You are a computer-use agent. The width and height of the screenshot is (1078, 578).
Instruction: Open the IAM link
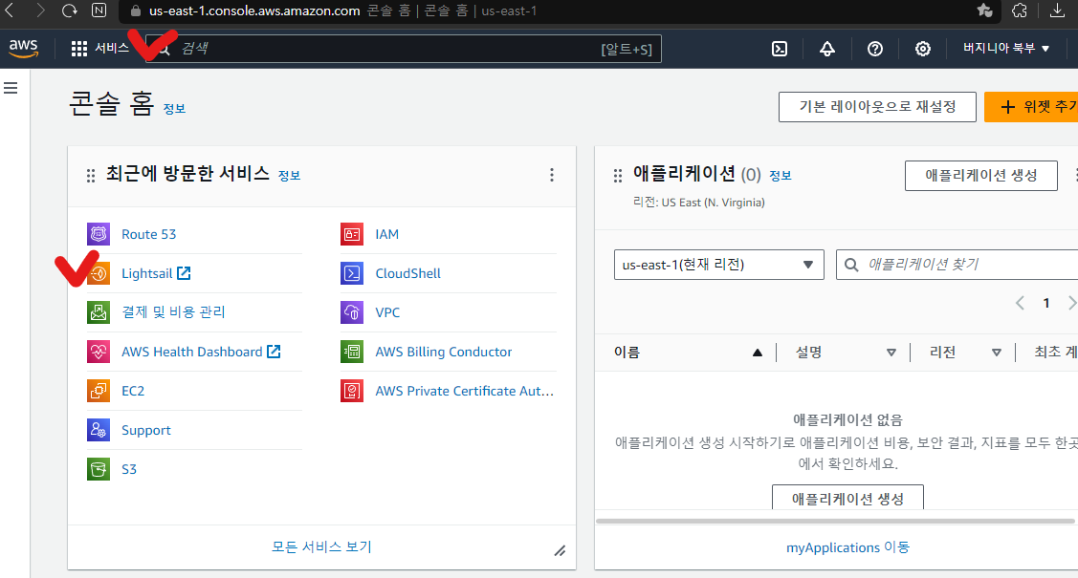[x=386, y=234]
